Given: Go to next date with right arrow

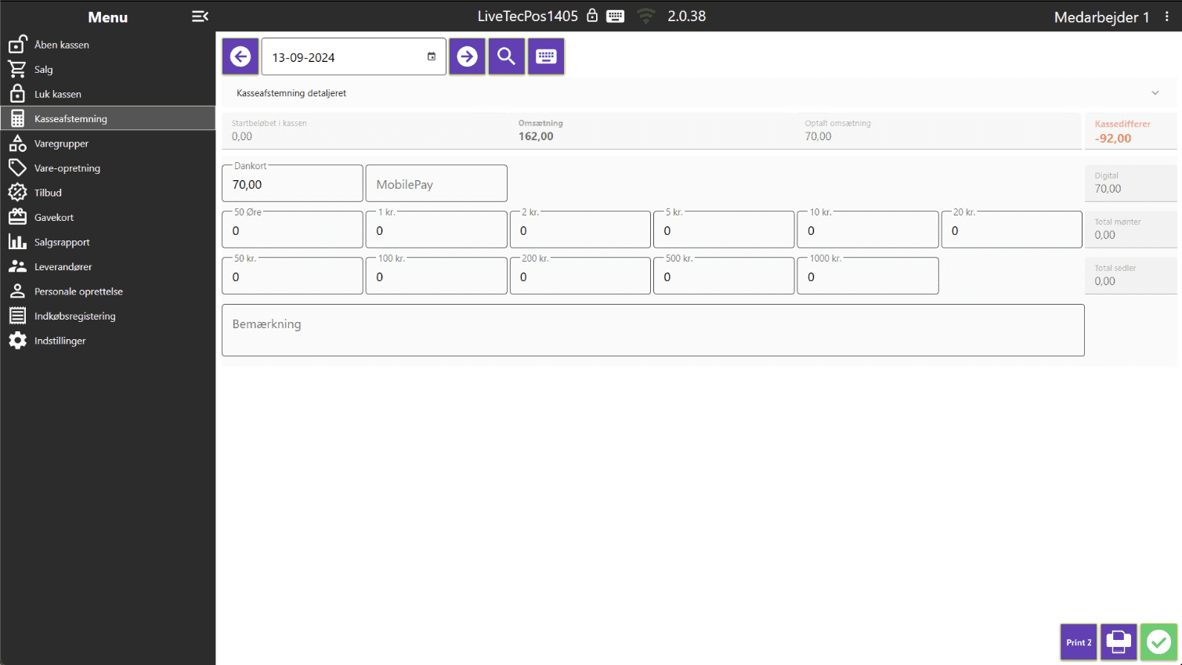Looking at the screenshot, I should (467, 56).
